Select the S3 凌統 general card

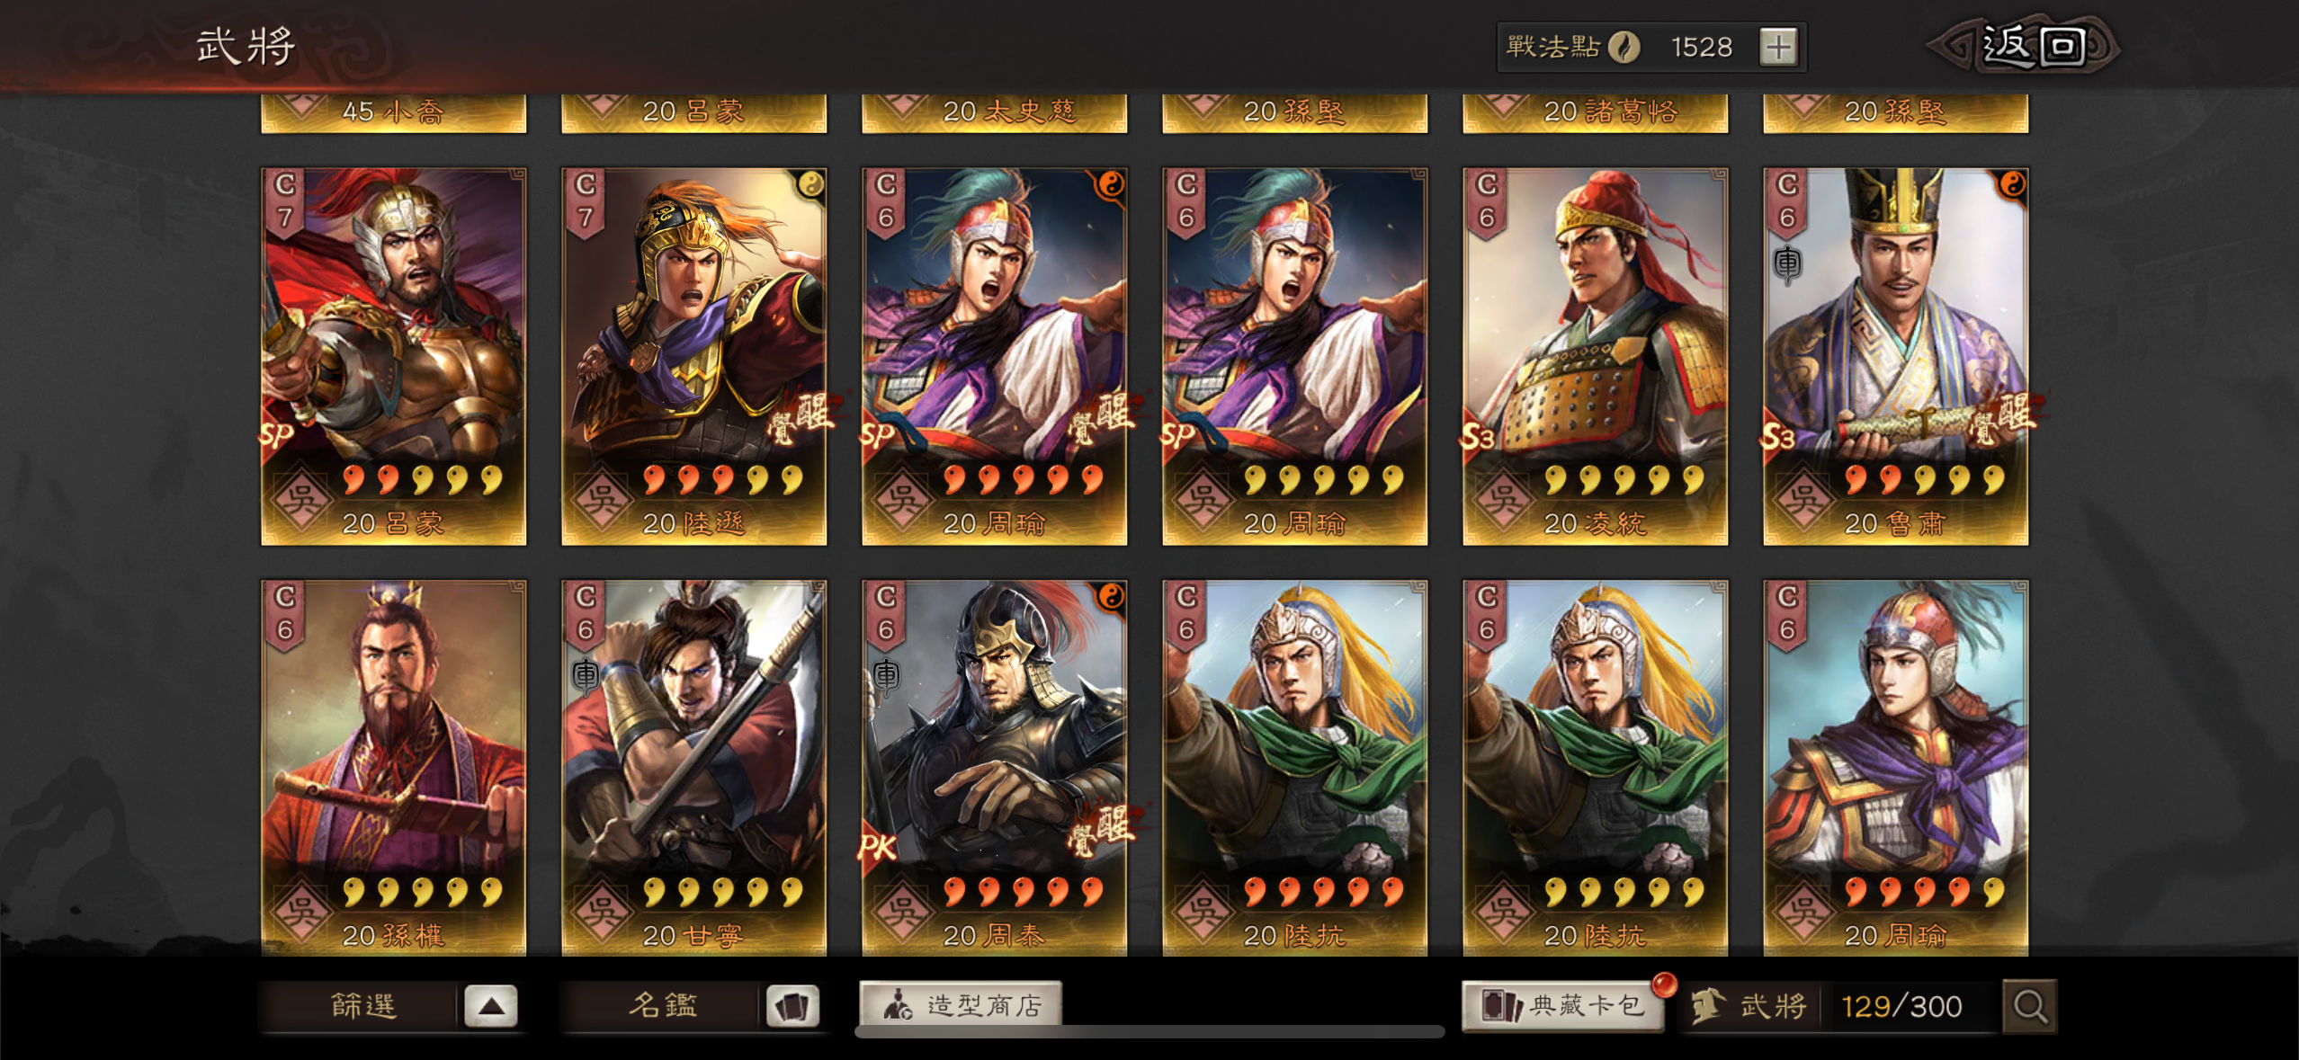pyautogui.click(x=1596, y=357)
